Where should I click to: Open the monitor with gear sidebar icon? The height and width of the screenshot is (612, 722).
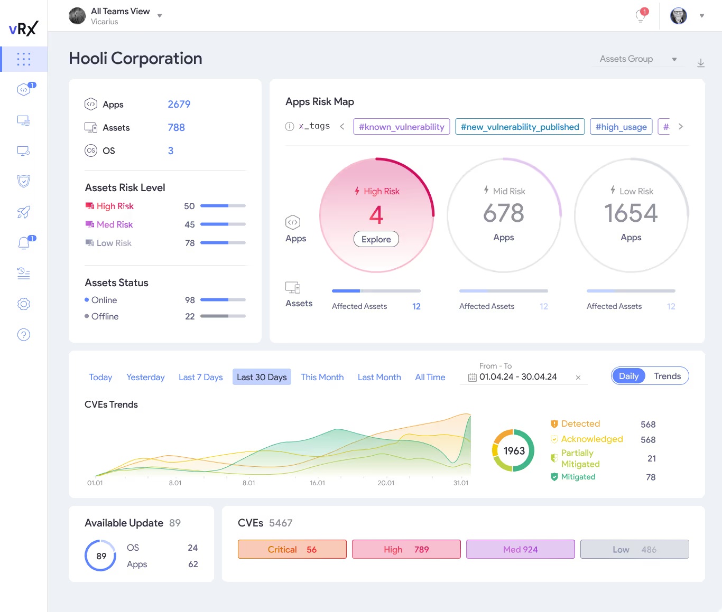(x=24, y=151)
